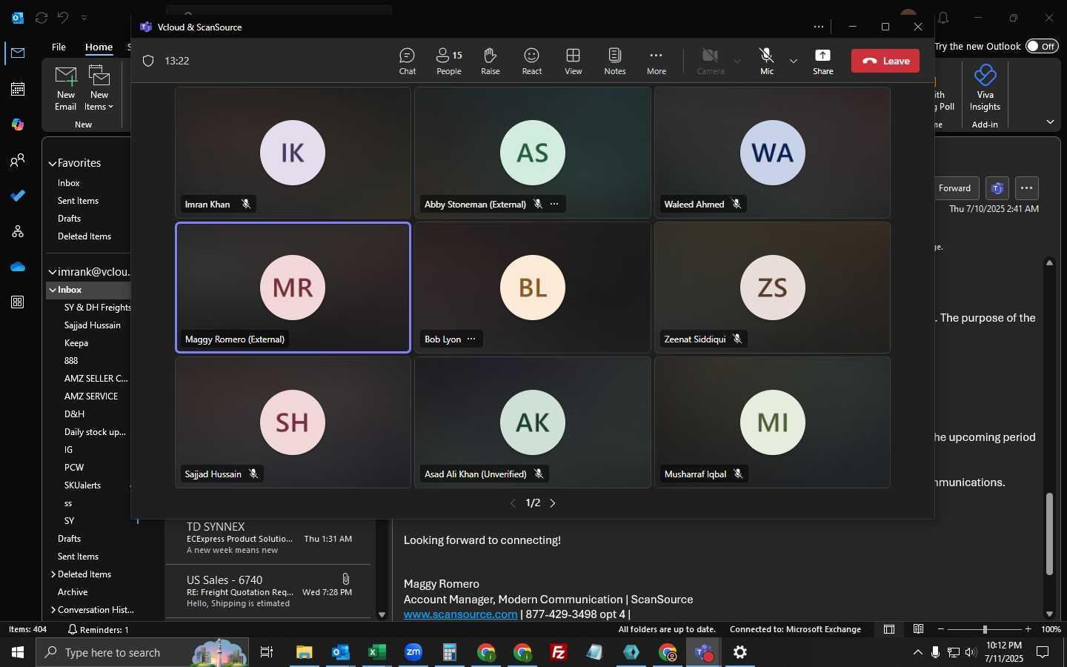Click the zoom out minus button
This screenshot has width=1067, height=667.
(941, 629)
